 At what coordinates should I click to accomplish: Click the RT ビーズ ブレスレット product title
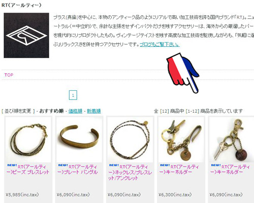point(28,170)
